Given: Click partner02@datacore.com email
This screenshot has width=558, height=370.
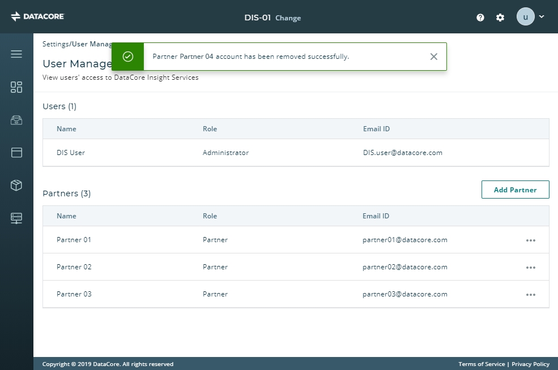Looking at the screenshot, I should click(405, 267).
